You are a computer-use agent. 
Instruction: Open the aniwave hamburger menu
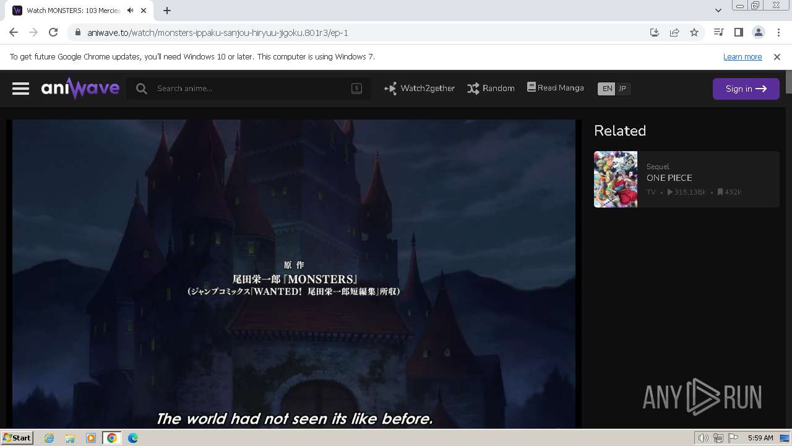pyautogui.click(x=20, y=89)
